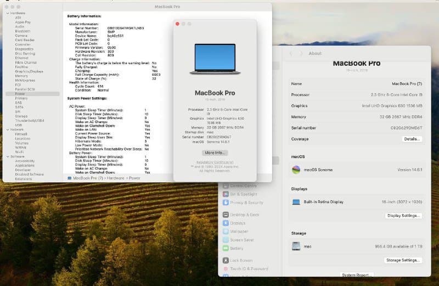Image resolution: width=439 pixels, height=286 pixels.
Task: Select ATA in Hardware list
Action: pos(18,18)
